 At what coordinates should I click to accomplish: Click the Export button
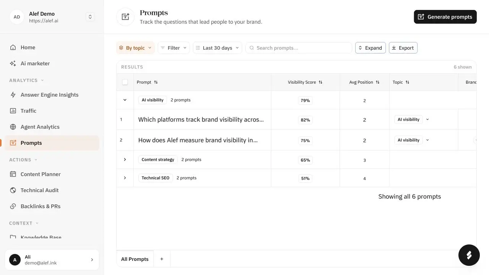tap(403, 48)
